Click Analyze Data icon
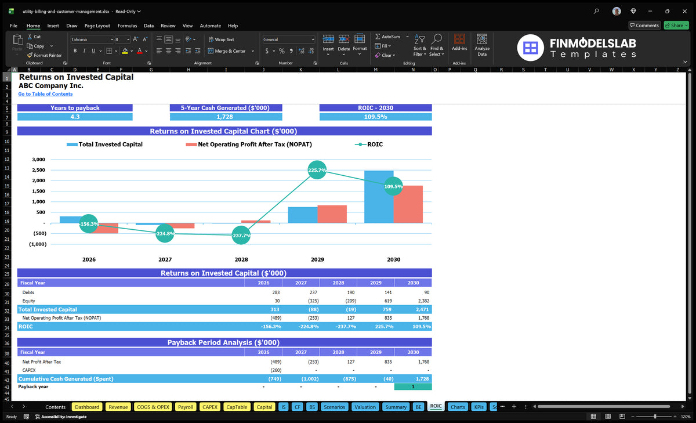The width and height of the screenshot is (696, 423). [x=482, y=39]
